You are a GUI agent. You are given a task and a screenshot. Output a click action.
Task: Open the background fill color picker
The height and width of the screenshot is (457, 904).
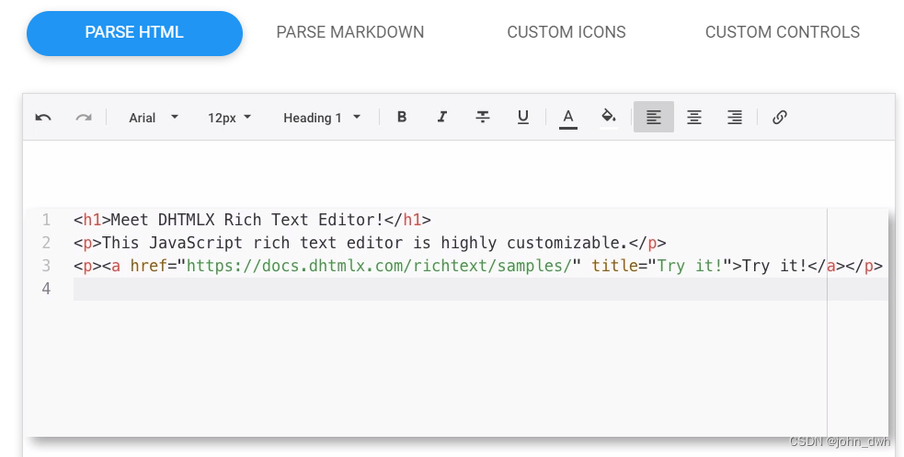(x=609, y=118)
